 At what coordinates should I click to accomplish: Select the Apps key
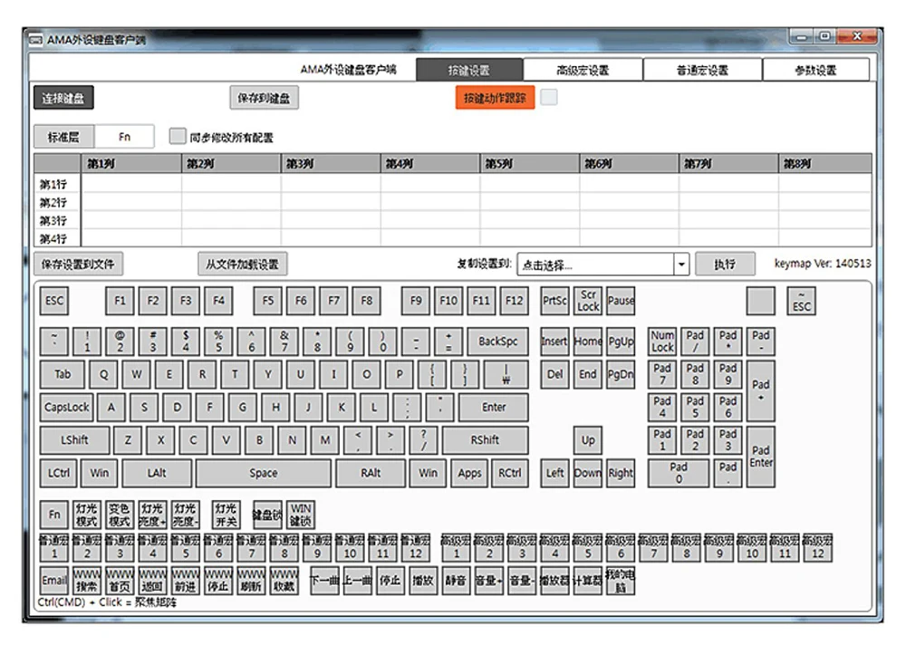[x=469, y=473]
